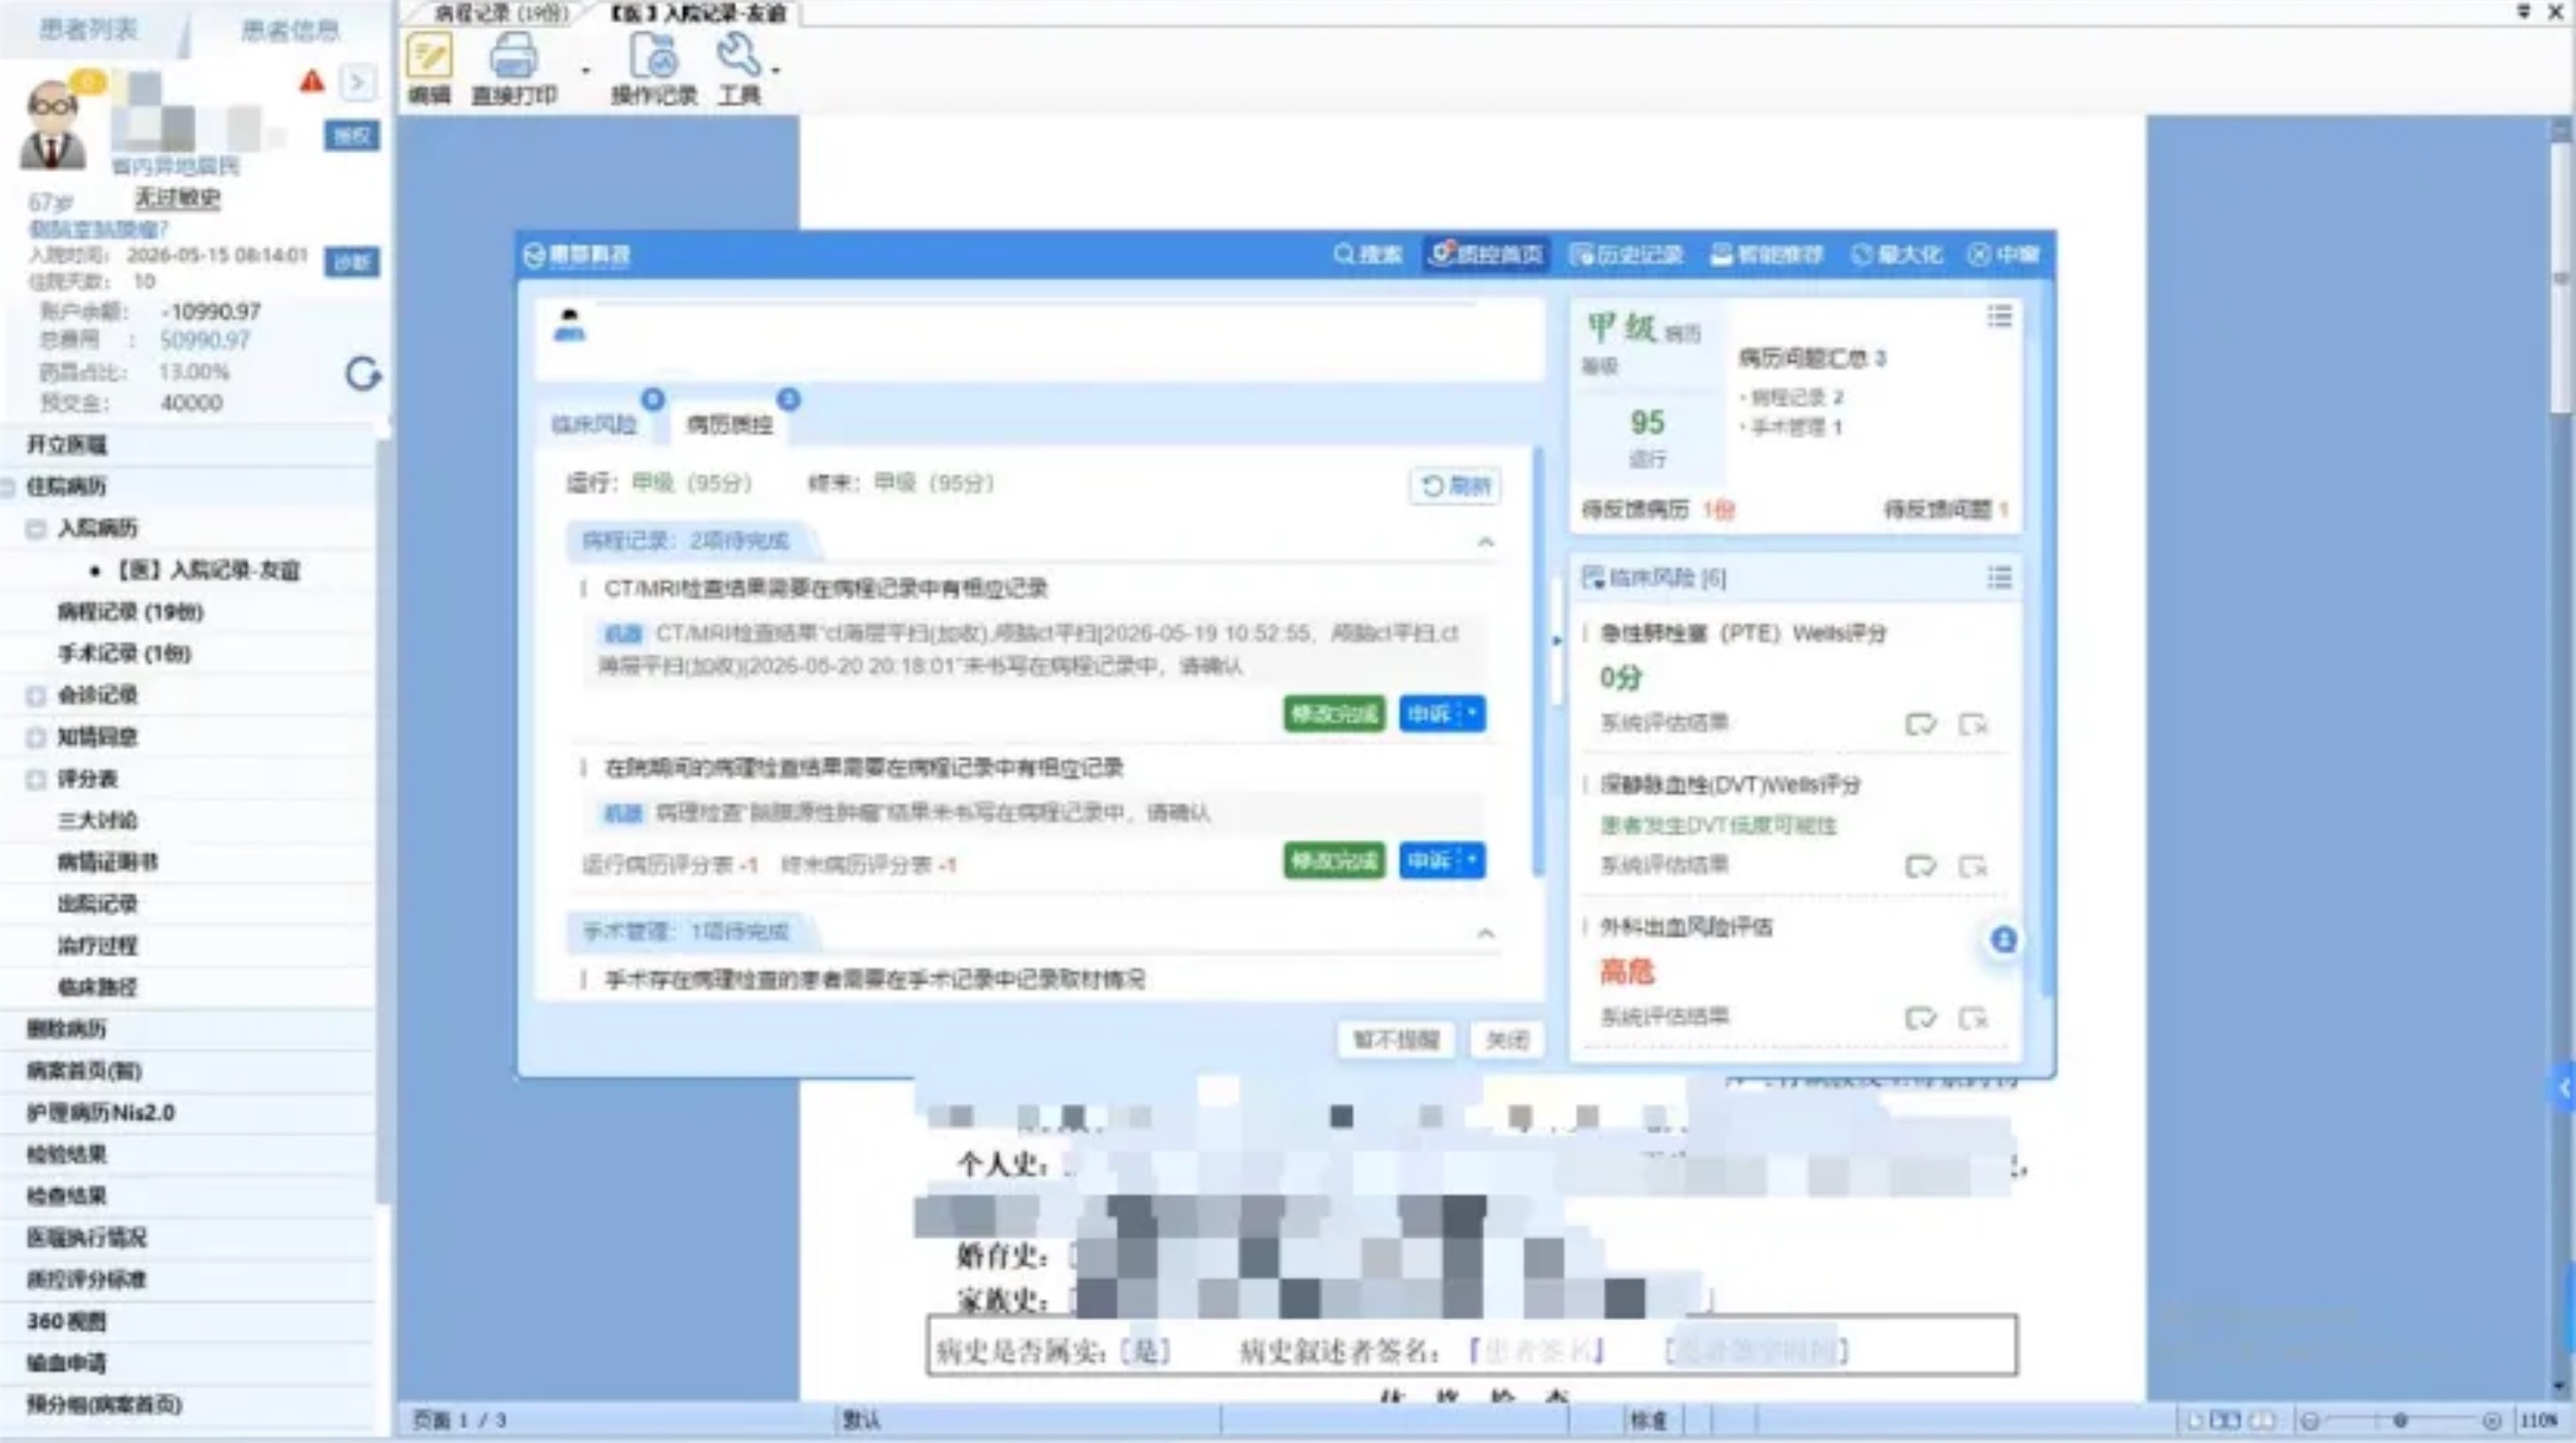Image resolution: width=2576 pixels, height=1443 pixels.
Task: Click the 关闭 button in the dialog
Action: click(x=1507, y=1040)
